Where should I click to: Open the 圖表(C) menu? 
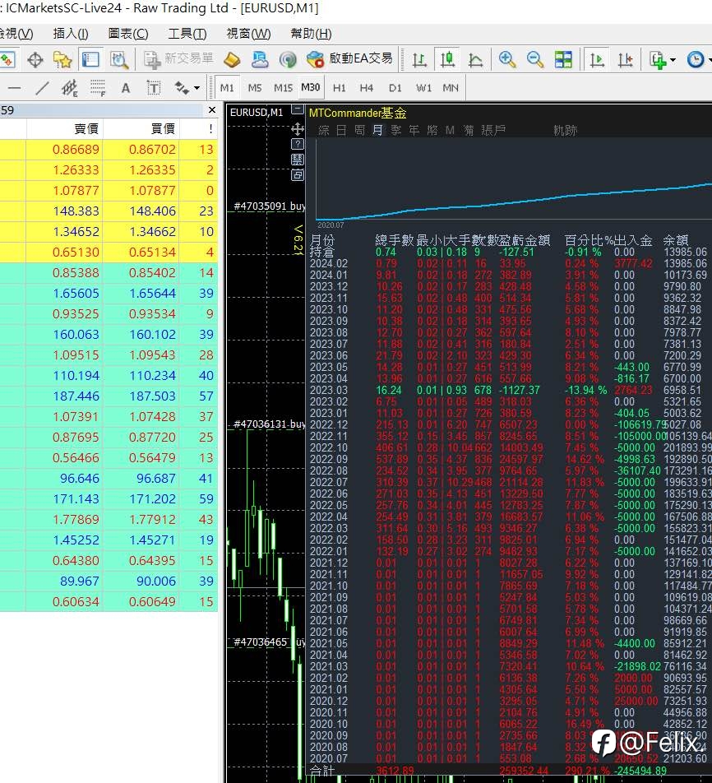(128, 34)
